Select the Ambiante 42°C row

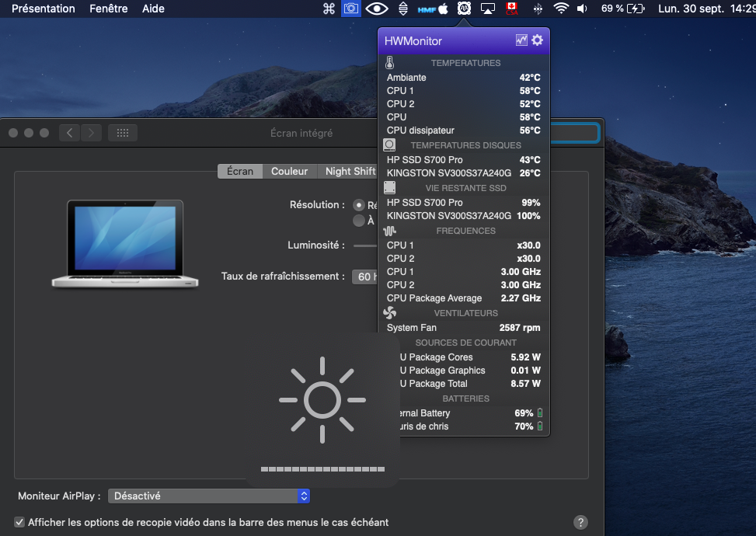[463, 77]
